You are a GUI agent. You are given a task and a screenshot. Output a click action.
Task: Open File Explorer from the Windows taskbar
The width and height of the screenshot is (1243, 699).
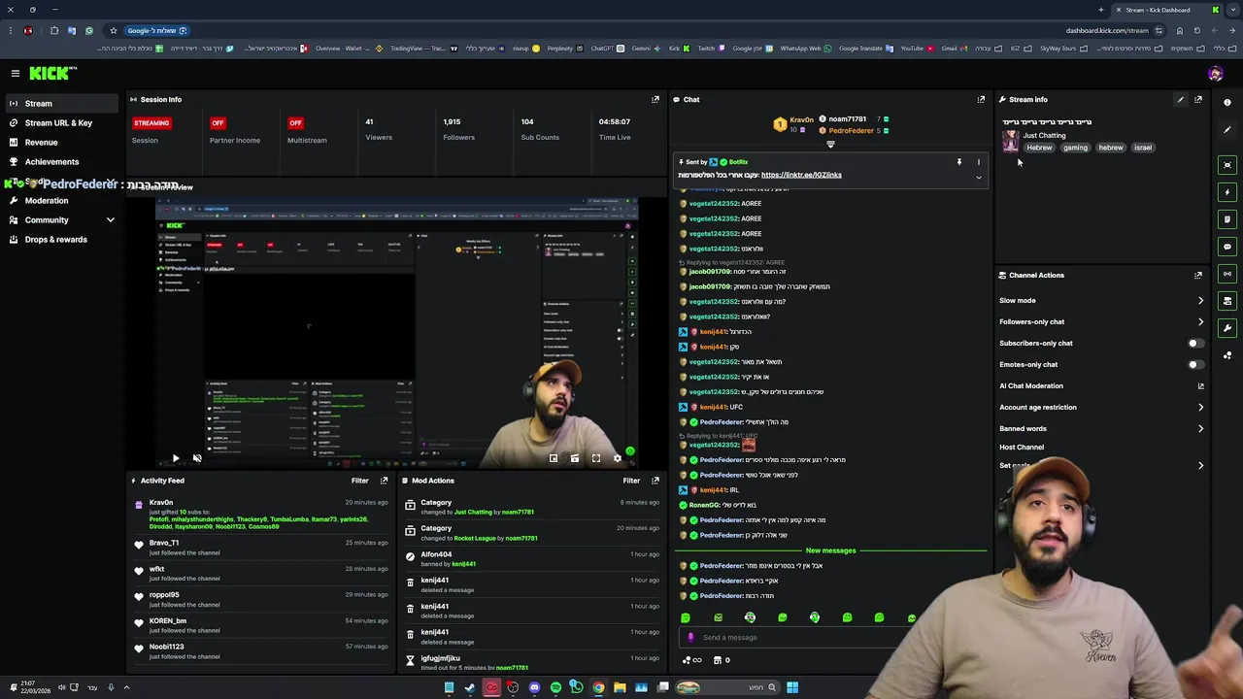coord(620,687)
